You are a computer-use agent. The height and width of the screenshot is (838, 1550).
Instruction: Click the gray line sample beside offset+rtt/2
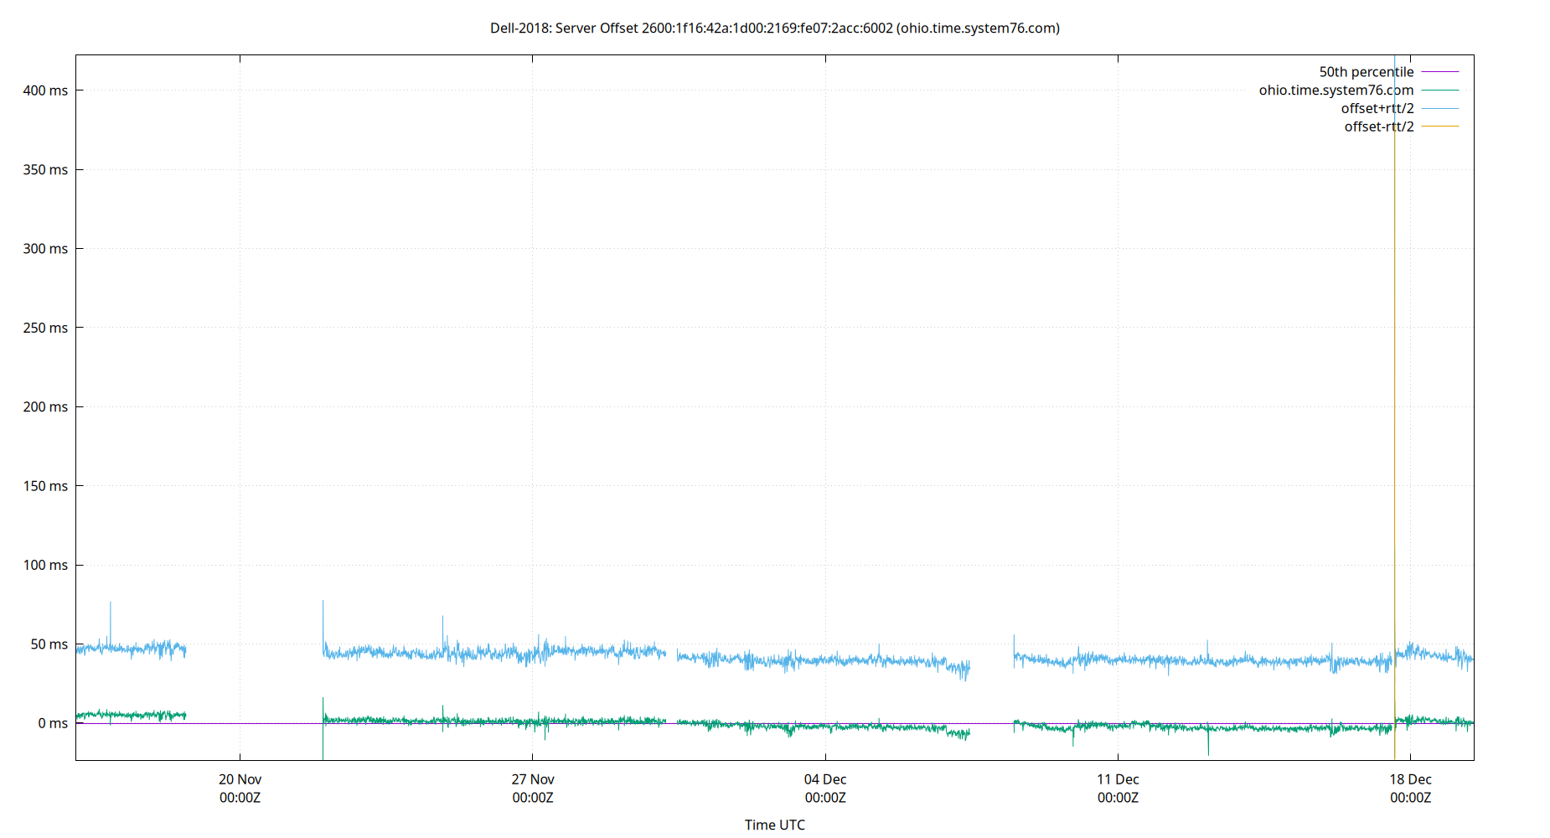tap(1439, 107)
